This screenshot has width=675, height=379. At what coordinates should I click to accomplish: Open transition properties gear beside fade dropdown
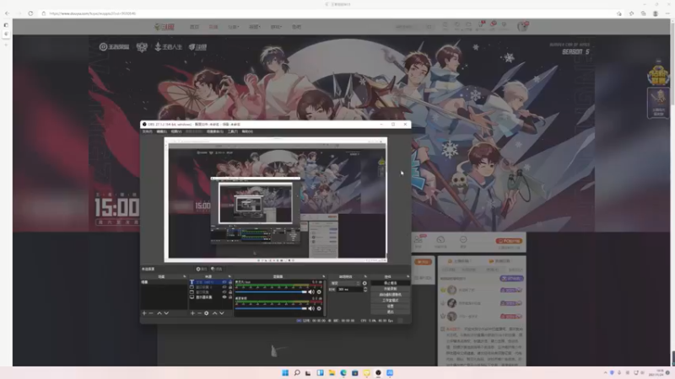(x=364, y=284)
